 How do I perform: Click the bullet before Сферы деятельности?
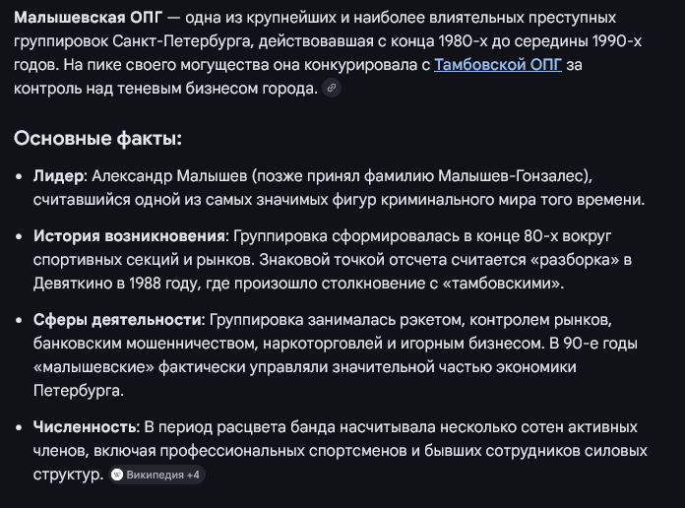click(21, 321)
